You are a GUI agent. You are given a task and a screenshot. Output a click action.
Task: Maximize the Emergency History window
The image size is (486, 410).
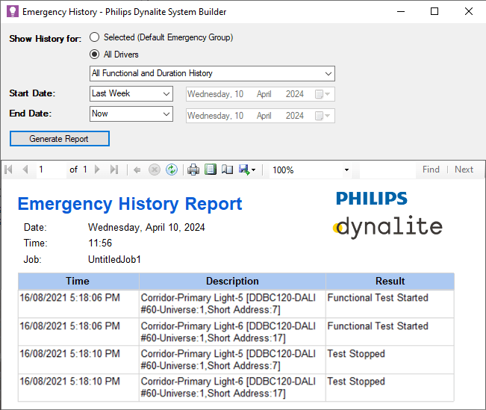[x=434, y=11]
